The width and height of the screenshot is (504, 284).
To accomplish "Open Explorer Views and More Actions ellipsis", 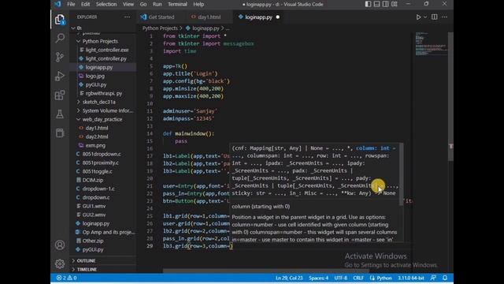I will coord(128,17).
